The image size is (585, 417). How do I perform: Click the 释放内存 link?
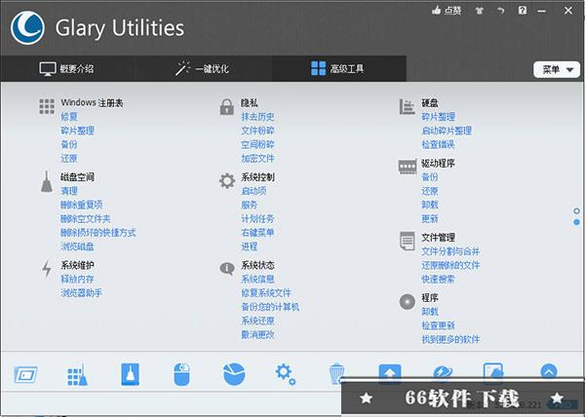click(77, 279)
